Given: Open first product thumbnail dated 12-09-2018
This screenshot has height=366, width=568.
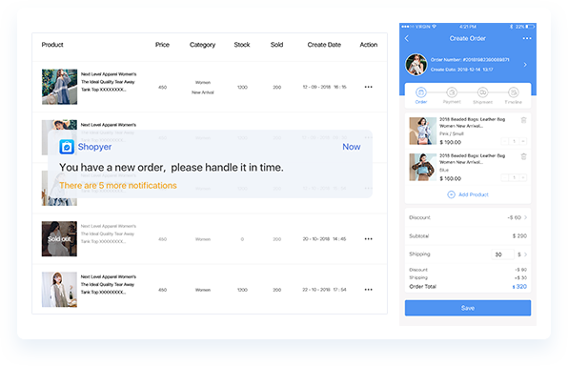Looking at the screenshot, I should 59,87.
